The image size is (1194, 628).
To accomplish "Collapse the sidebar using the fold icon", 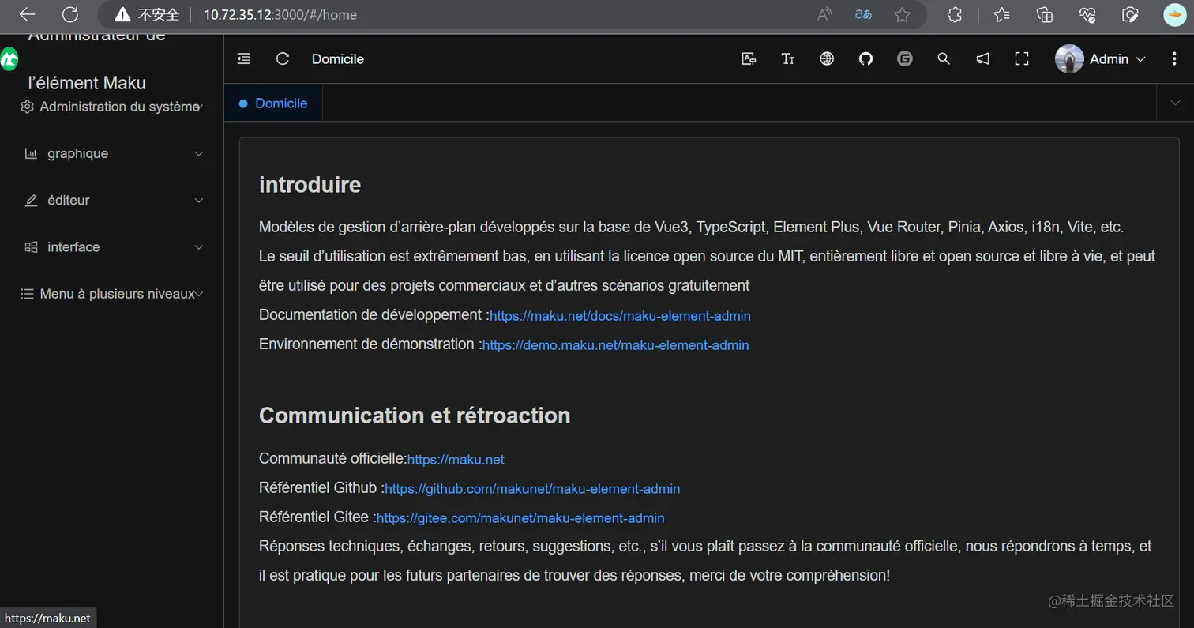I will tap(243, 58).
